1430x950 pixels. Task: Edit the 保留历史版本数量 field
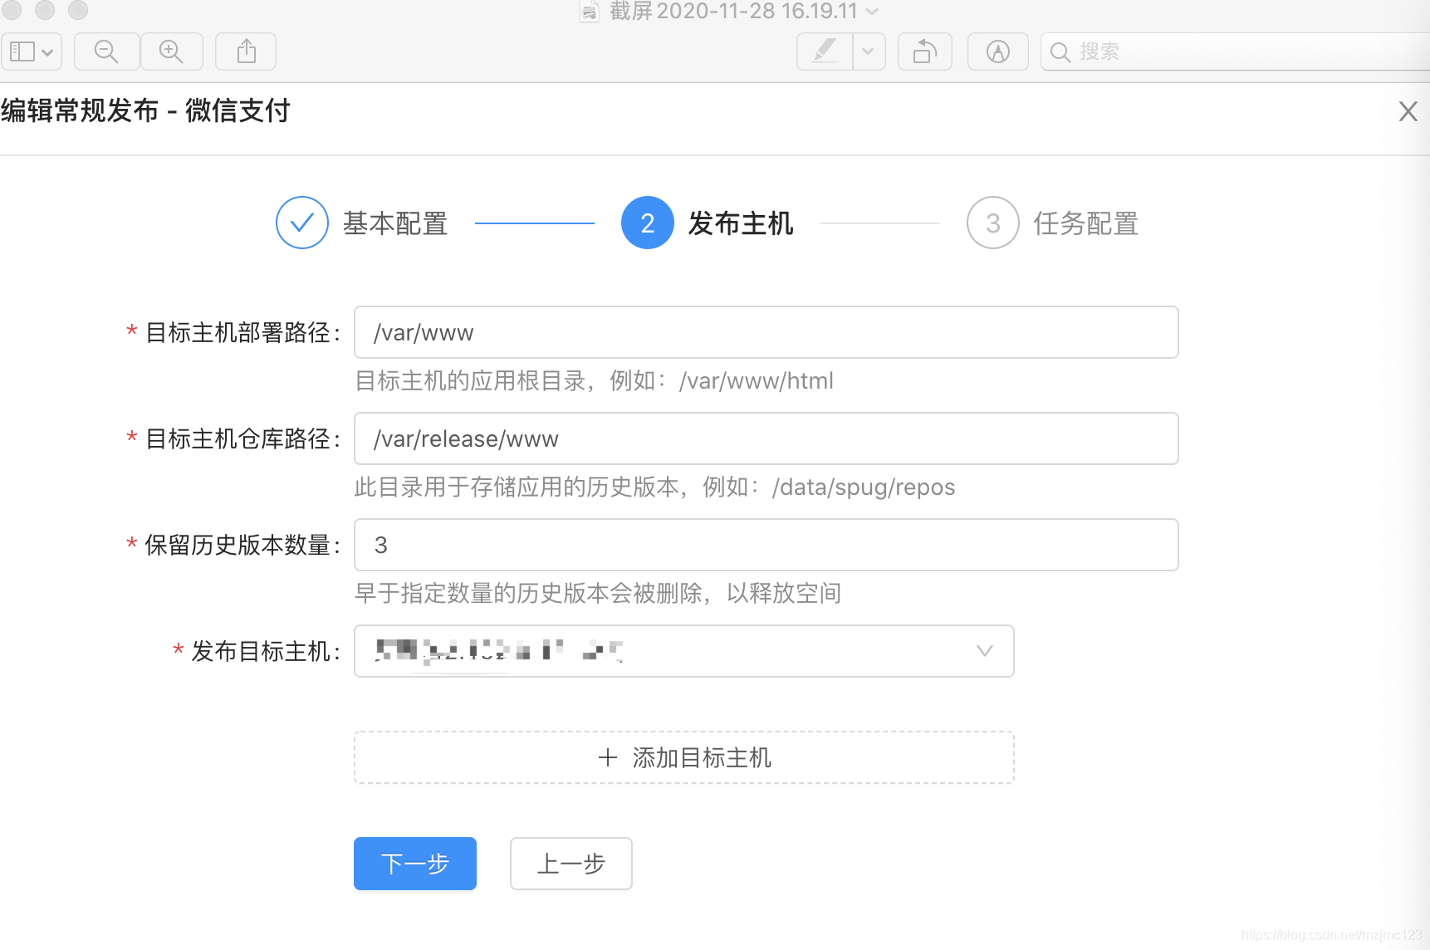click(x=766, y=545)
